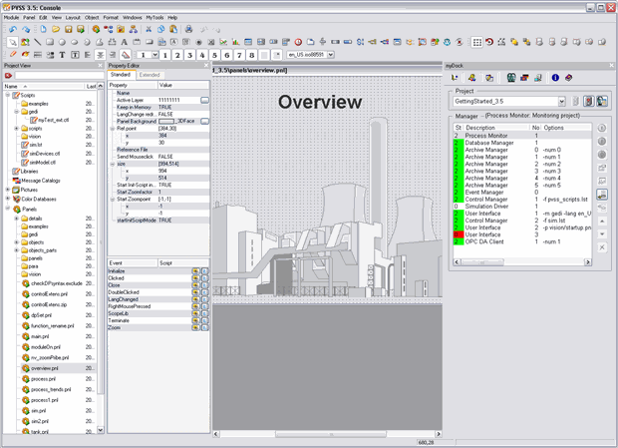Viewport: 618px width, 448px height.
Task: Open the Layout menu
Action: (x=73, y=17)
